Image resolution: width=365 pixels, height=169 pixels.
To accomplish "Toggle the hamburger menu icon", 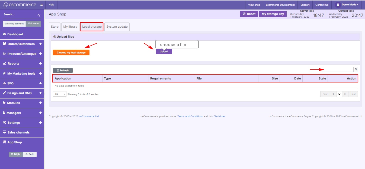I will point(41,5).
